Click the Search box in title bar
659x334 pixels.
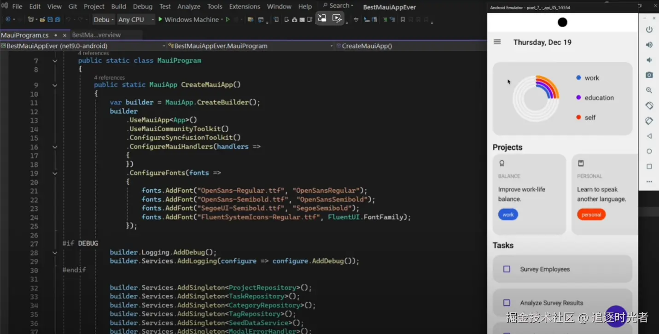click(338, 6)
